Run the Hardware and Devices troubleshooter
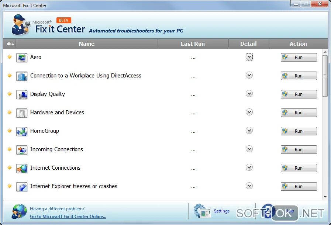The height and width of the screenshot is (225, 331). [299, 113]
